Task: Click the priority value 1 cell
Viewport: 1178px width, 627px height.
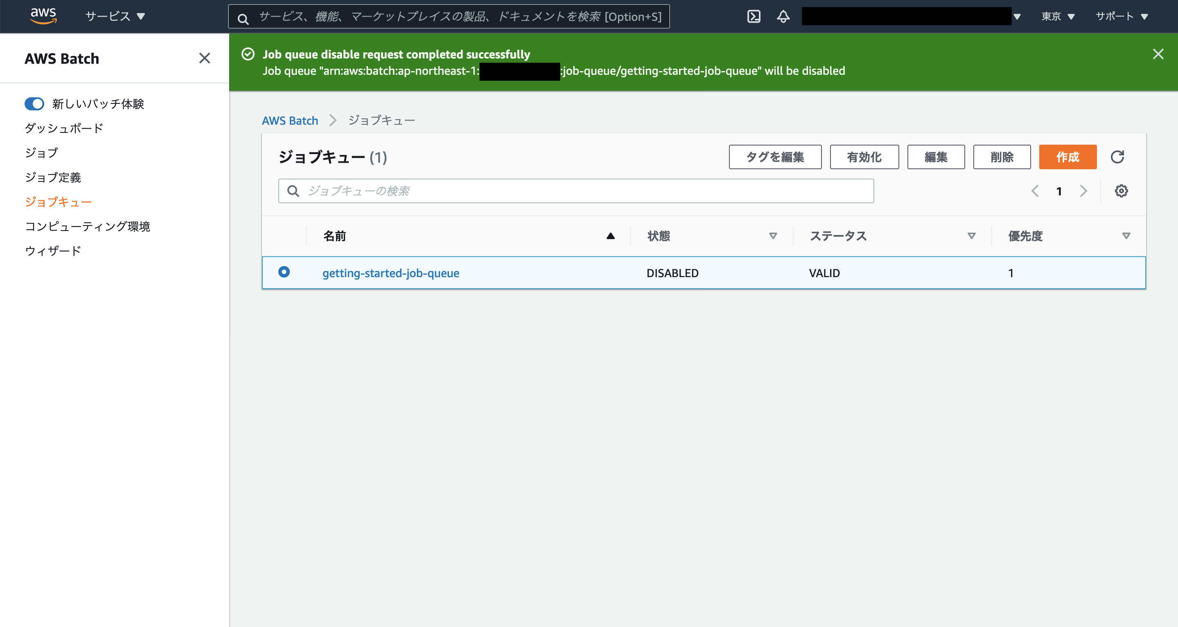Action: point(1011,273)
